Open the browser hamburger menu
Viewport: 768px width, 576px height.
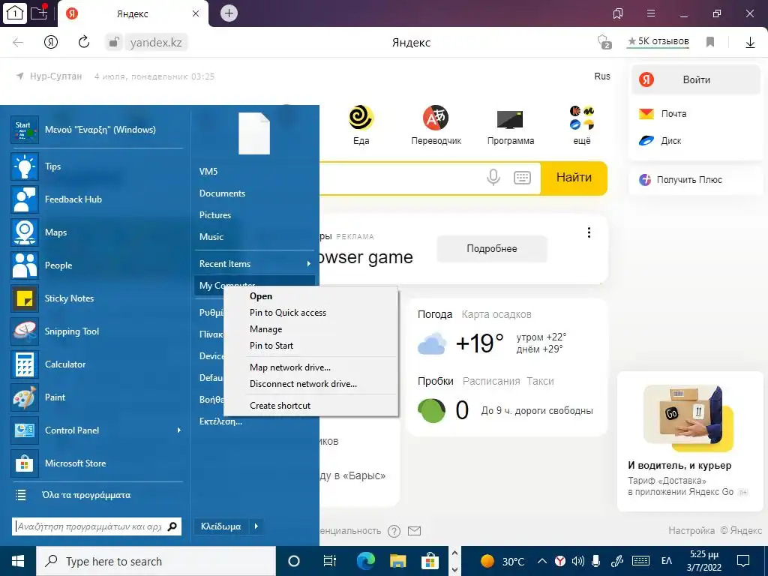pyautogui.click(x=651, y=13)
